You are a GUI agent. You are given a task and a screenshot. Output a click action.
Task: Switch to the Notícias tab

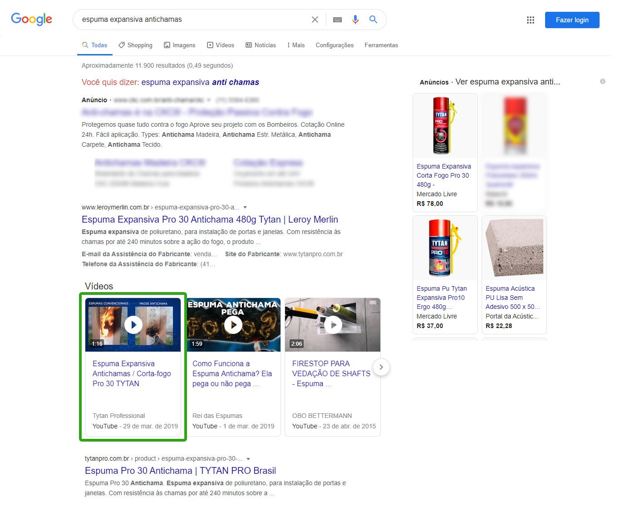coord(261,45)
